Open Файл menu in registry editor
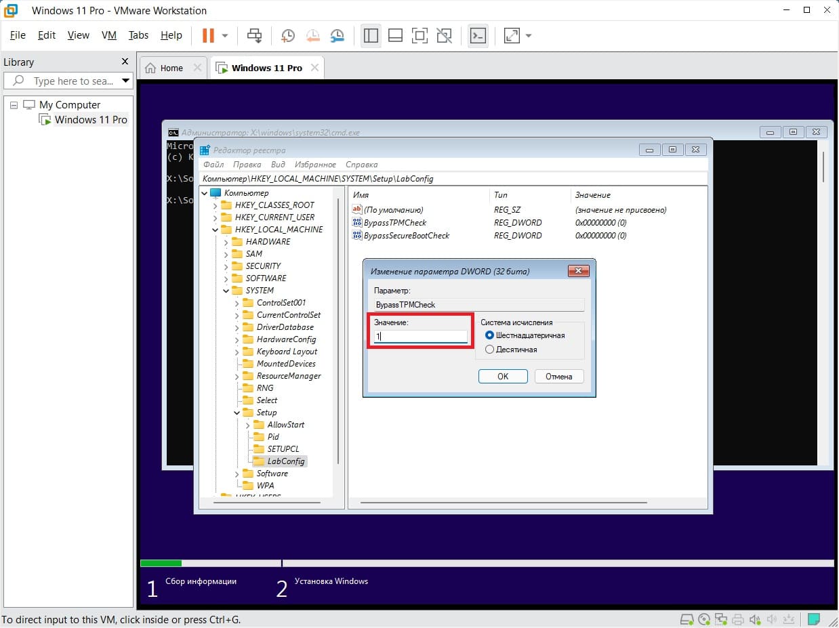 click(x=213, y=165)
